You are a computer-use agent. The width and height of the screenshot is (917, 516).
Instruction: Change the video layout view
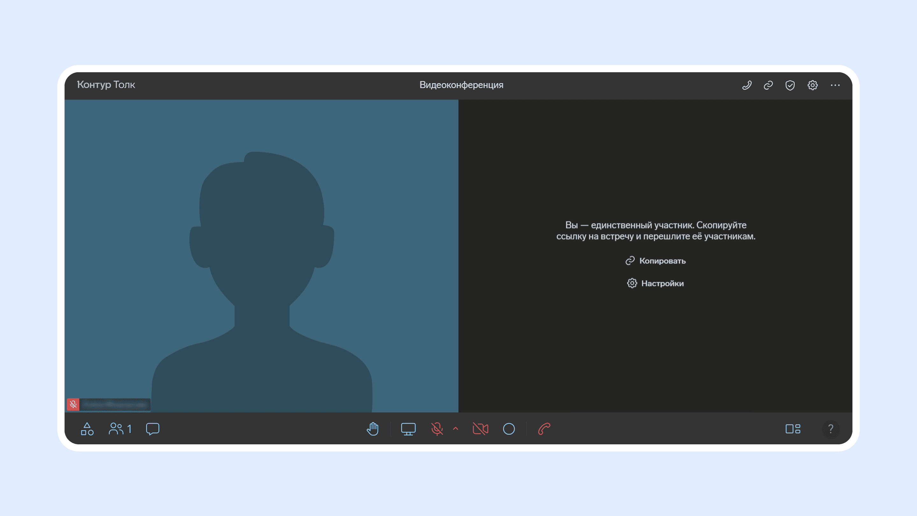[793, 429]
